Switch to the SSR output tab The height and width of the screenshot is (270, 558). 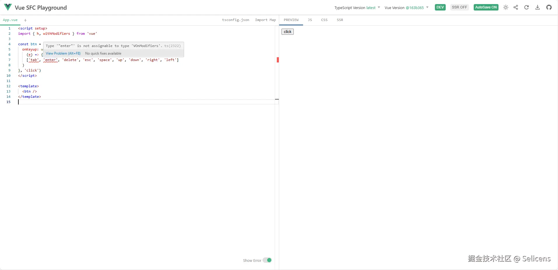pyautogui.click(x=340, y=20)
